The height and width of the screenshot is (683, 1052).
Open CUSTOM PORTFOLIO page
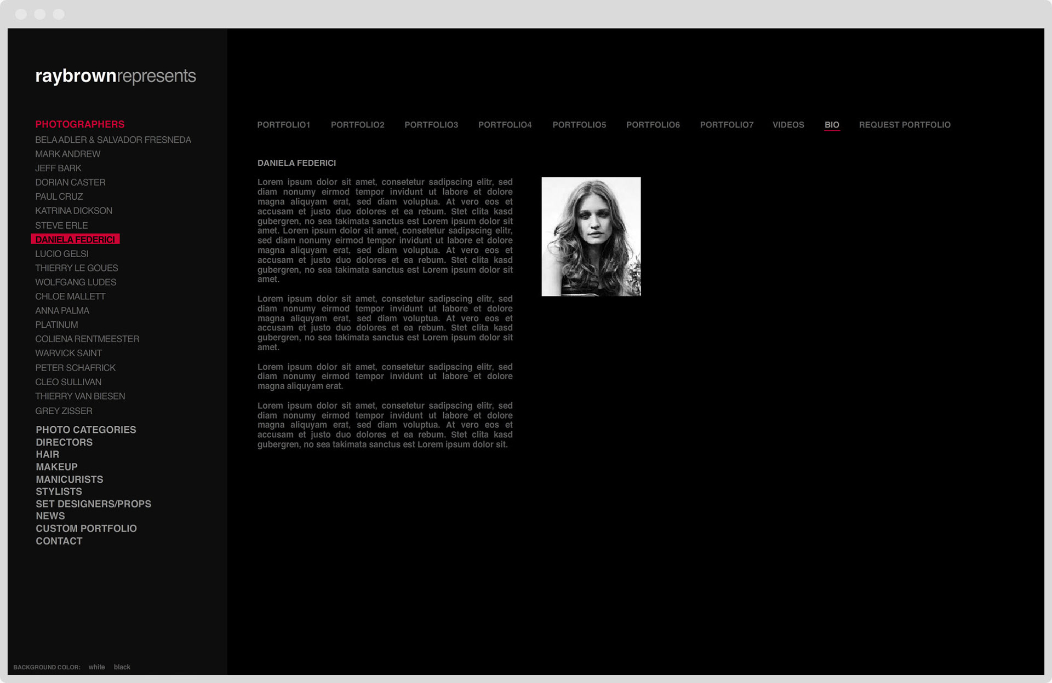pos(86,529)
